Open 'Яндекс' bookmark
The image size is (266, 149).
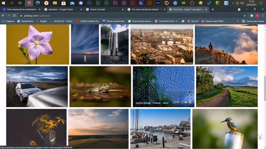click(x=42, y=21)
